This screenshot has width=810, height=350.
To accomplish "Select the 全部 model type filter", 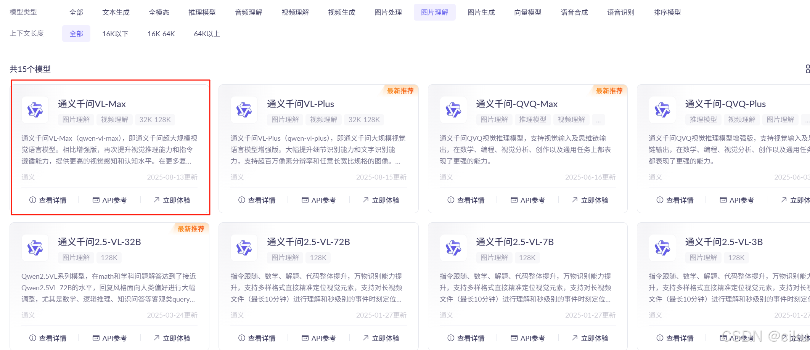I will tap(76, 12).
